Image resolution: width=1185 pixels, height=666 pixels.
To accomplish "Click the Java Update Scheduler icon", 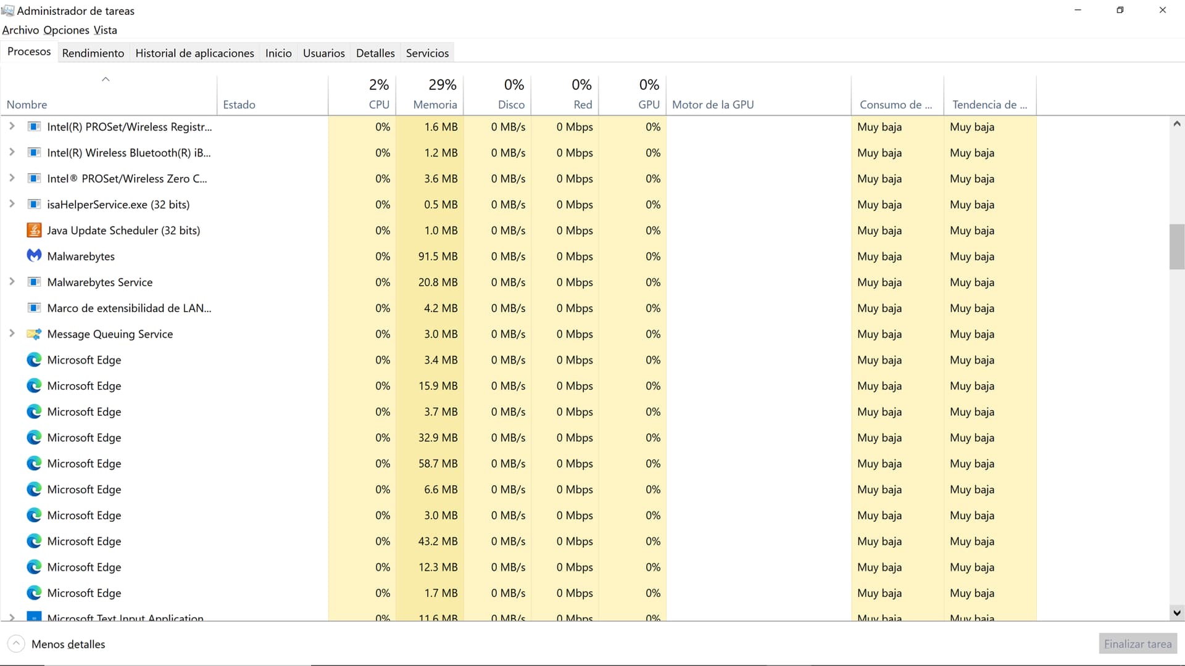I will tap(35, 231).
